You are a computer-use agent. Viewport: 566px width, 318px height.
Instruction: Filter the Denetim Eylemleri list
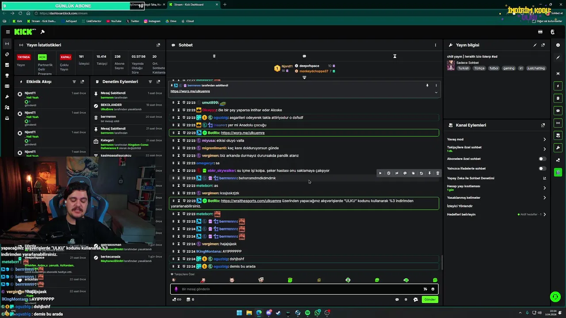click(150, 82)
